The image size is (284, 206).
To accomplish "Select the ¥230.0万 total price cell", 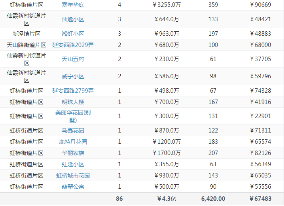I will tap(166, 59).
